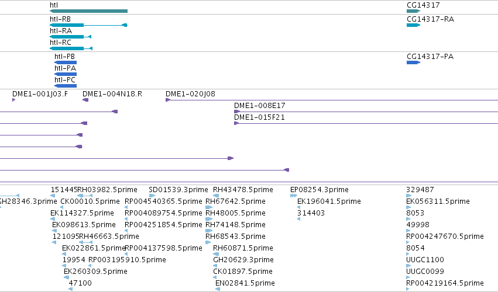Click the RP004089754.5prime label

pyautogui.click(x=163, y=213)
